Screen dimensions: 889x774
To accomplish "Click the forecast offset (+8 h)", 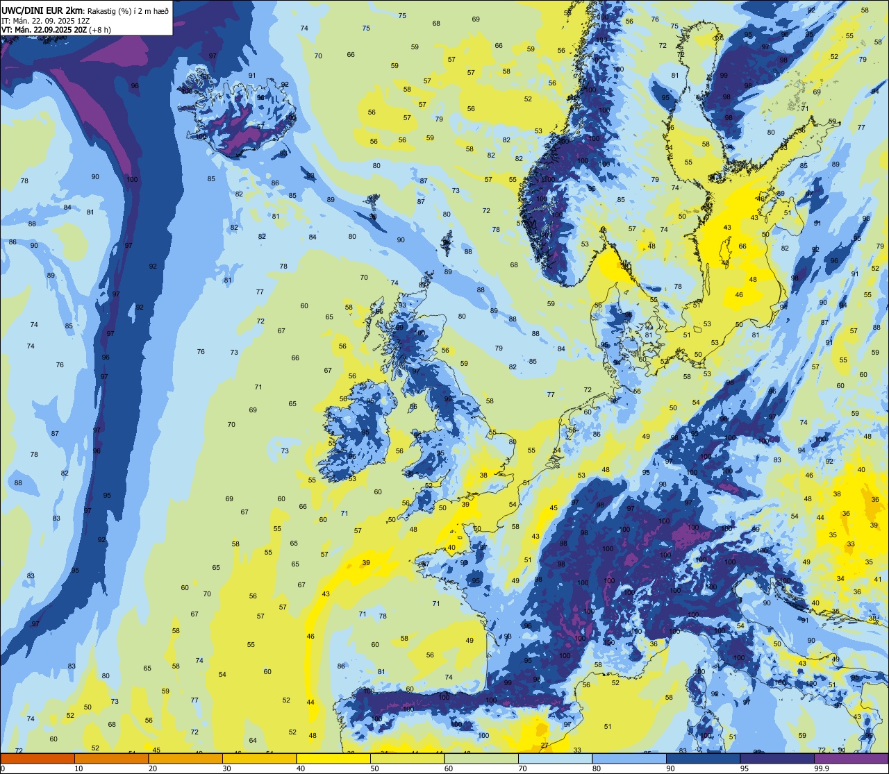I will point(100,30).
